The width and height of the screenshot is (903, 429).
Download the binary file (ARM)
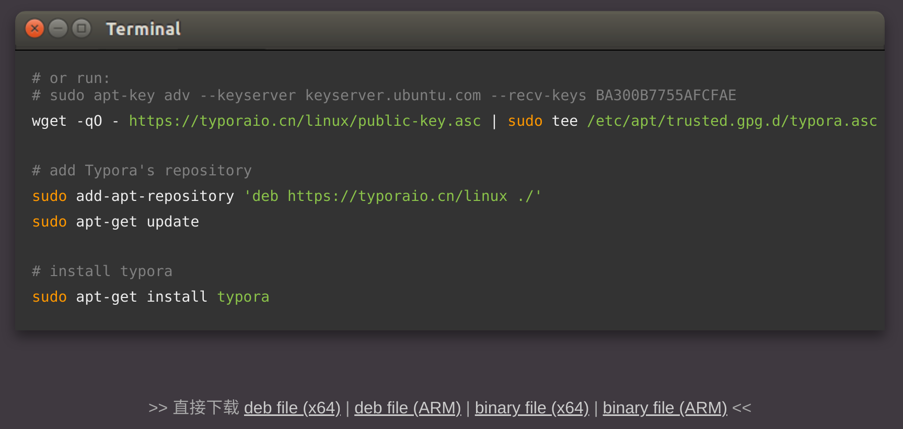point(665,408)
